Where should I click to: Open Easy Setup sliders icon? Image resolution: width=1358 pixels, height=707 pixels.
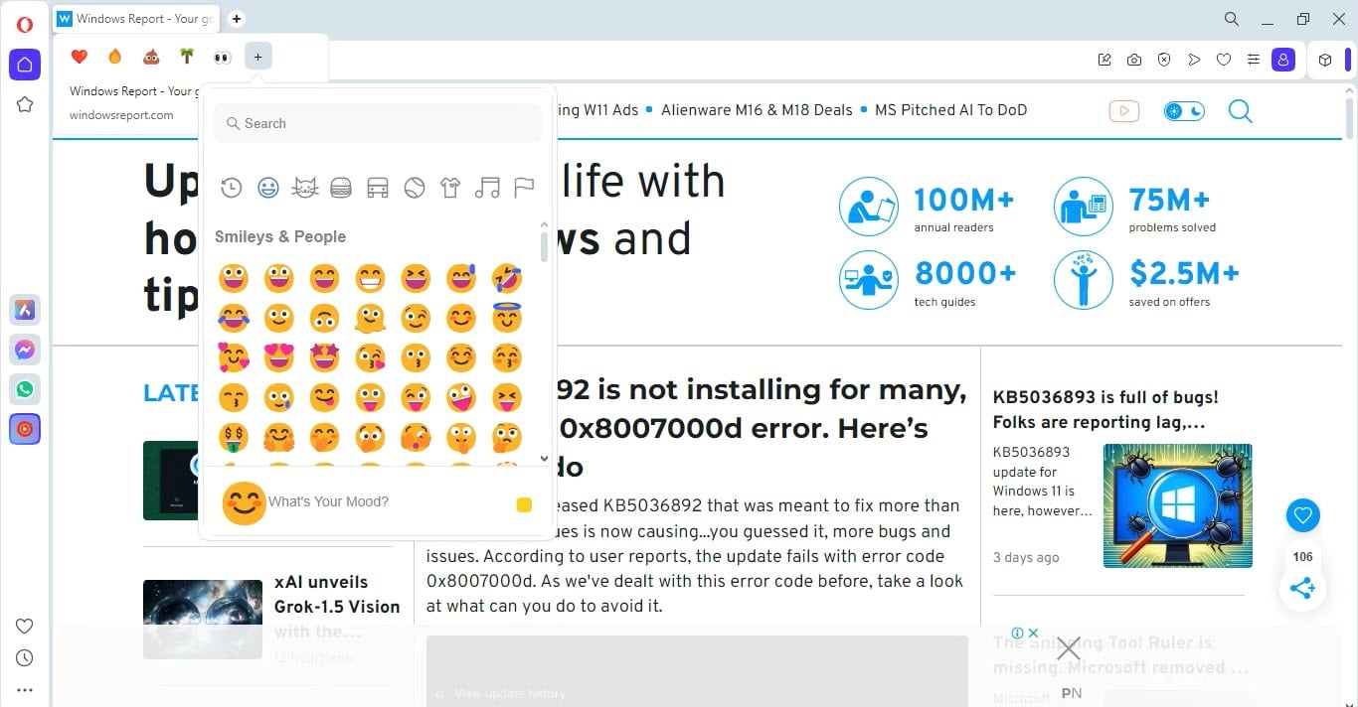click(1254, 60)
